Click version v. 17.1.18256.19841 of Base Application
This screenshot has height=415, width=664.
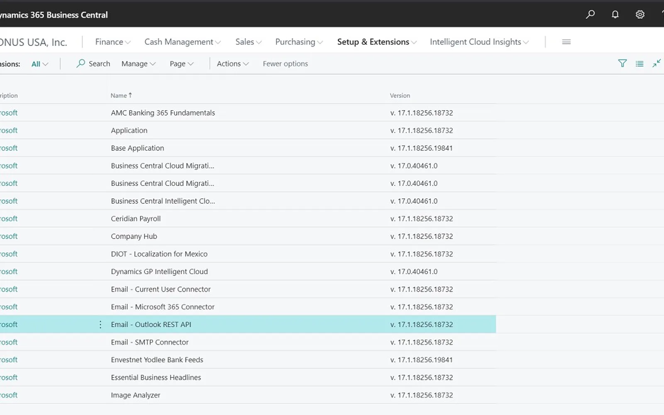coord(421,148)
